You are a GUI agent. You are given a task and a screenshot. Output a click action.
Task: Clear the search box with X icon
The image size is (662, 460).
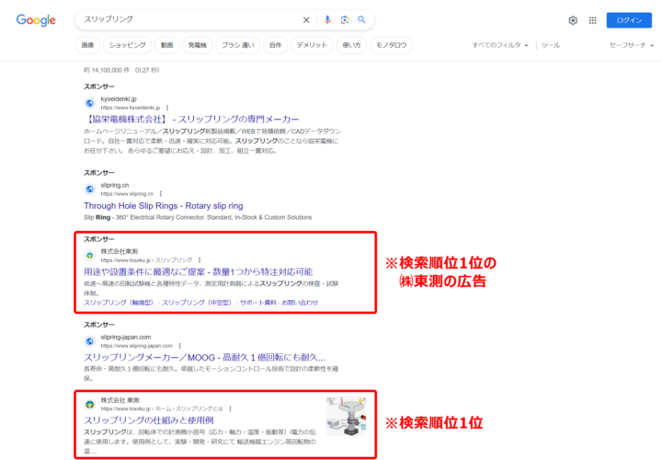tap(306, 20)
